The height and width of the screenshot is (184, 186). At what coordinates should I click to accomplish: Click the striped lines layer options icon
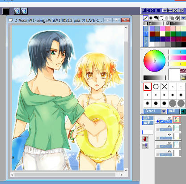[x=145, y=146]
